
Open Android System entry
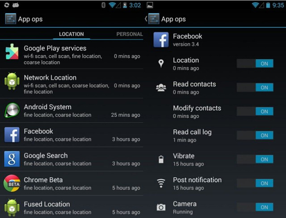pos(71,111)
